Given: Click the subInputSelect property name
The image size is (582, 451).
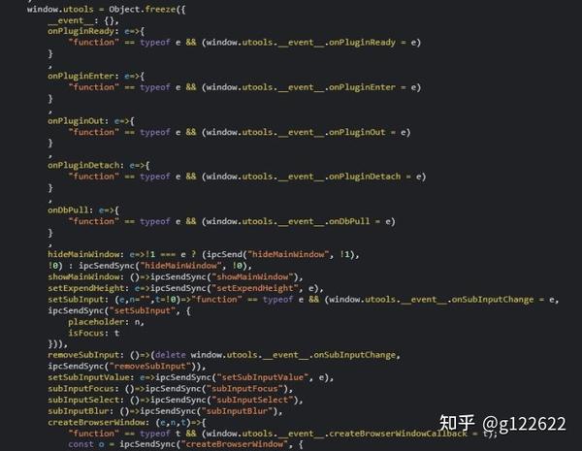Looking at the screenshot, I should (83, 400).
